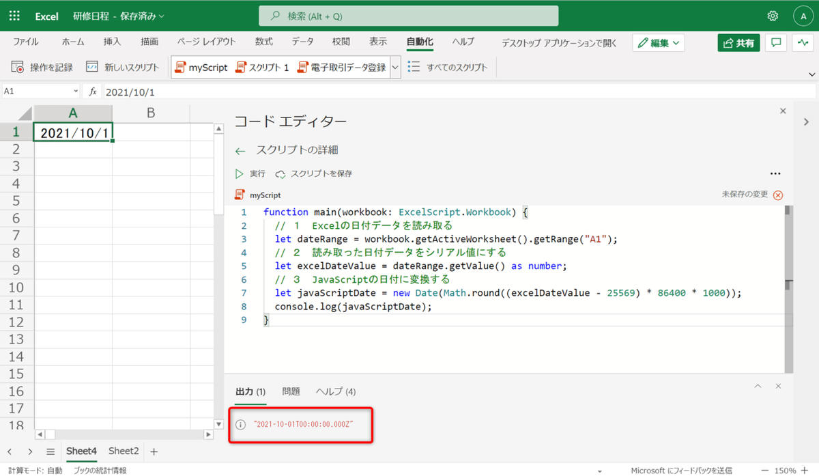Select column B header
Screen dimensions: 819x476
(x=151, y=113)
